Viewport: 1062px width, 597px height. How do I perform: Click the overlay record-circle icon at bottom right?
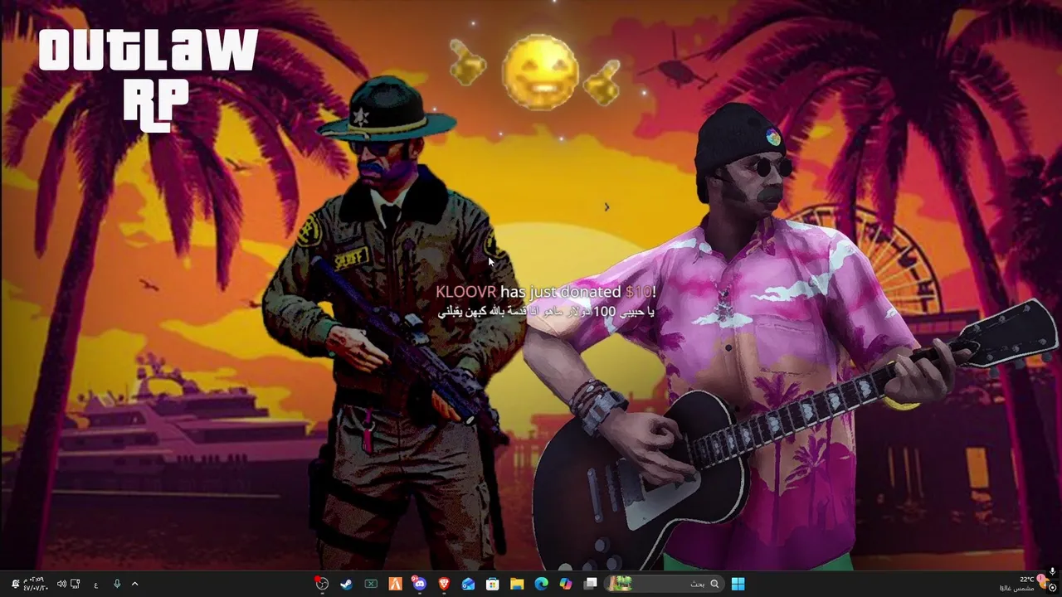click(1052, 588)
